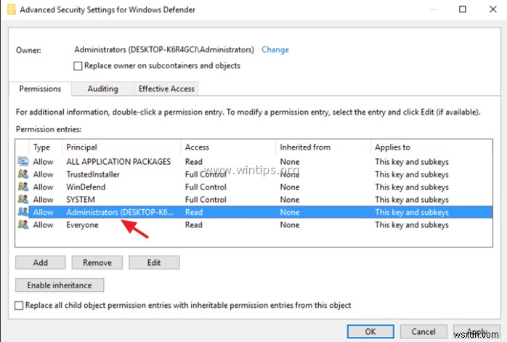Screen dimensions: 507x342
Task: Click the TrustedInstaller user group icon
Action: coord(23,174)
